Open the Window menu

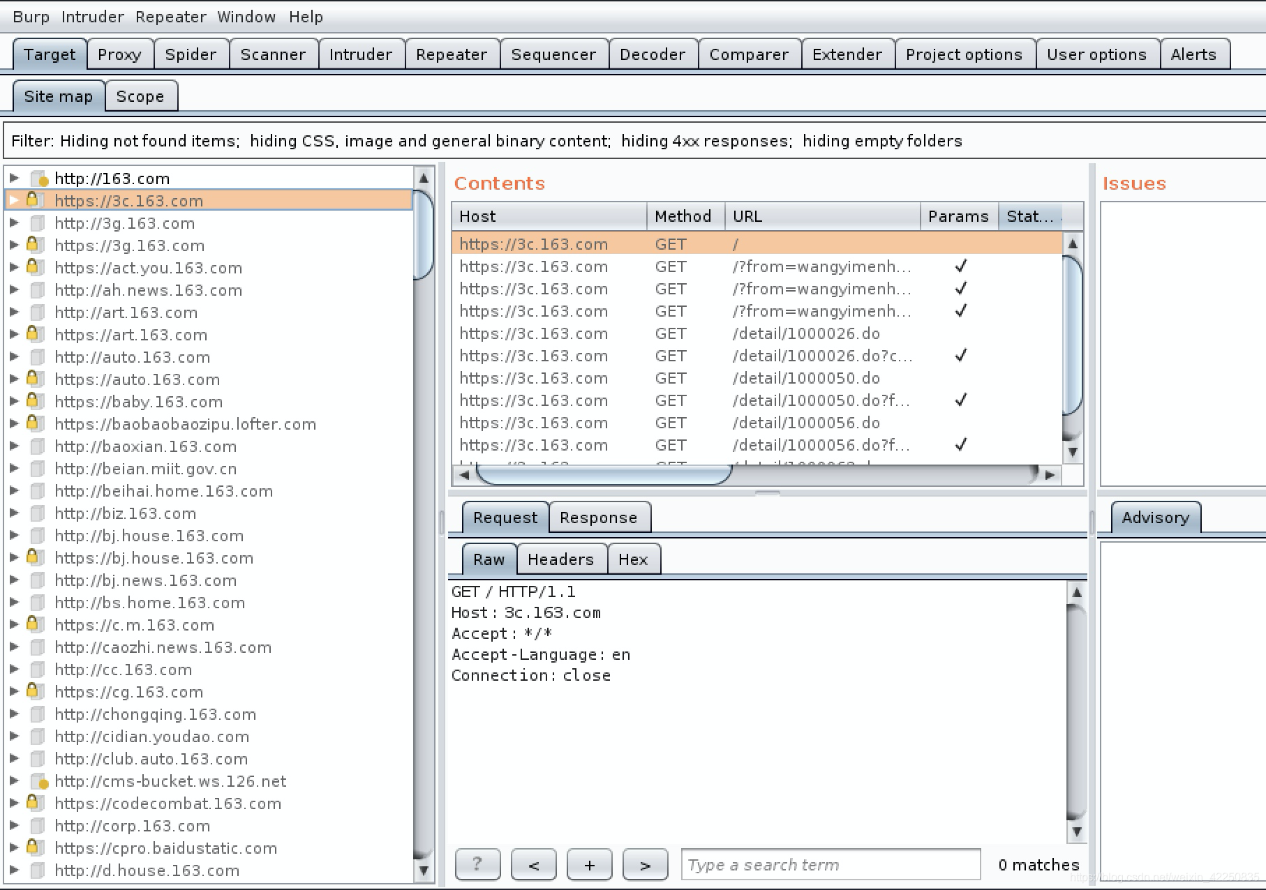pos(246,17)
